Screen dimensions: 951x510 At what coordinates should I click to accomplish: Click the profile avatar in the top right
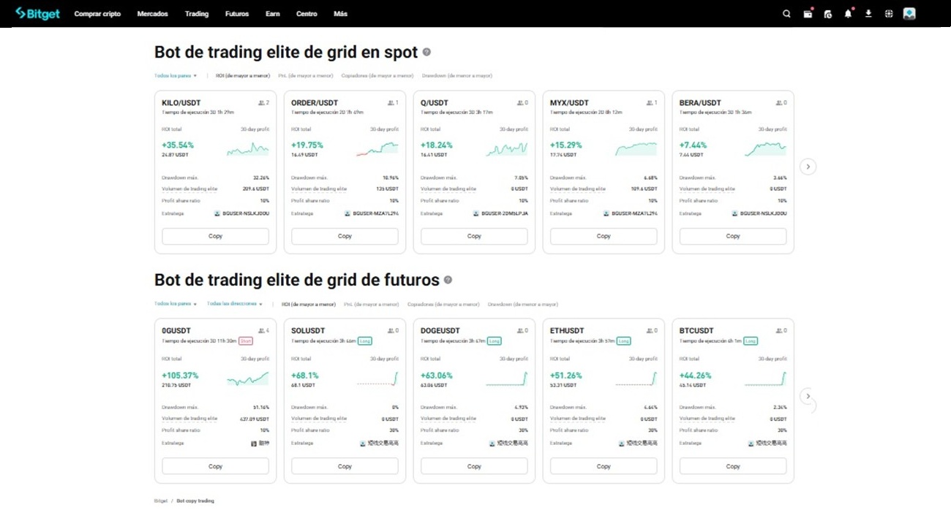pos(909,13)
